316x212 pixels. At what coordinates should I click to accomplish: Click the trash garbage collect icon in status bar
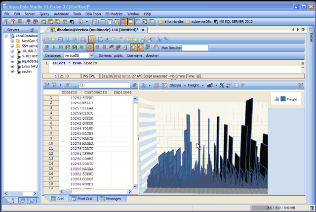[312, 208]
